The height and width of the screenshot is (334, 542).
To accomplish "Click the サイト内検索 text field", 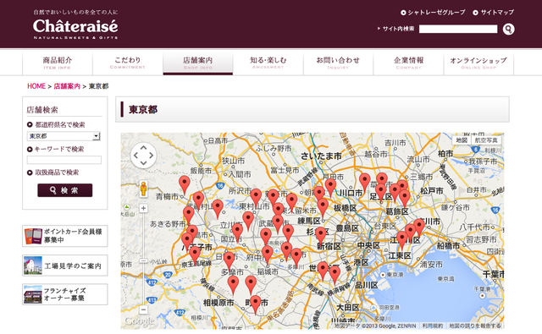I will [458, 29].
